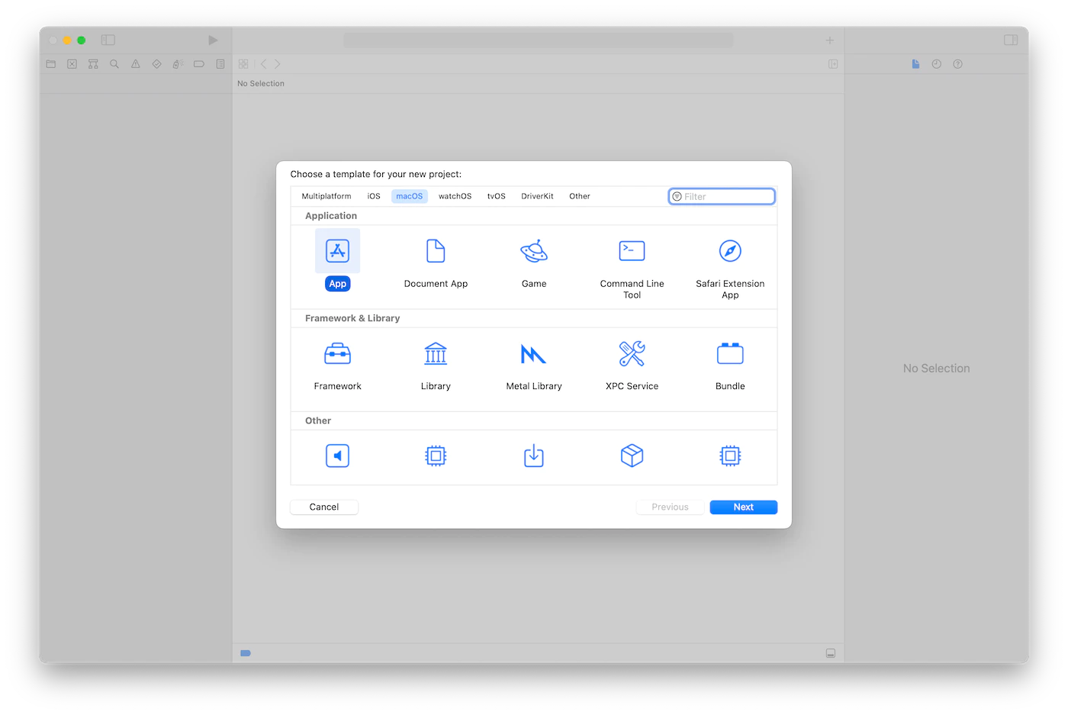This screenshot has width=1068, height=715.
Task: Select the cube package template under Other
Action: (632, 456)
